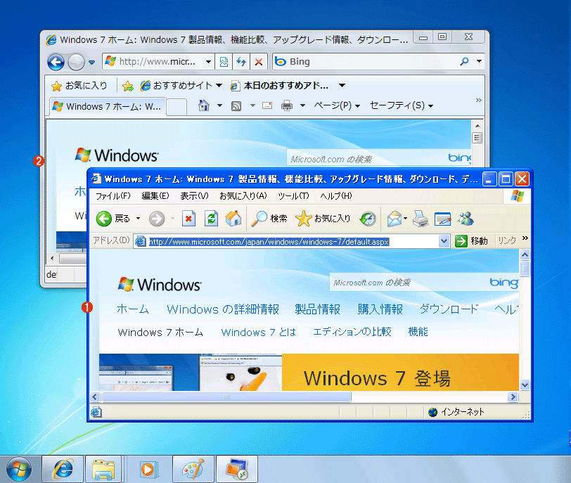Click Windows 7 とは link
Screen dimensions: 571x483
[259, 333]
